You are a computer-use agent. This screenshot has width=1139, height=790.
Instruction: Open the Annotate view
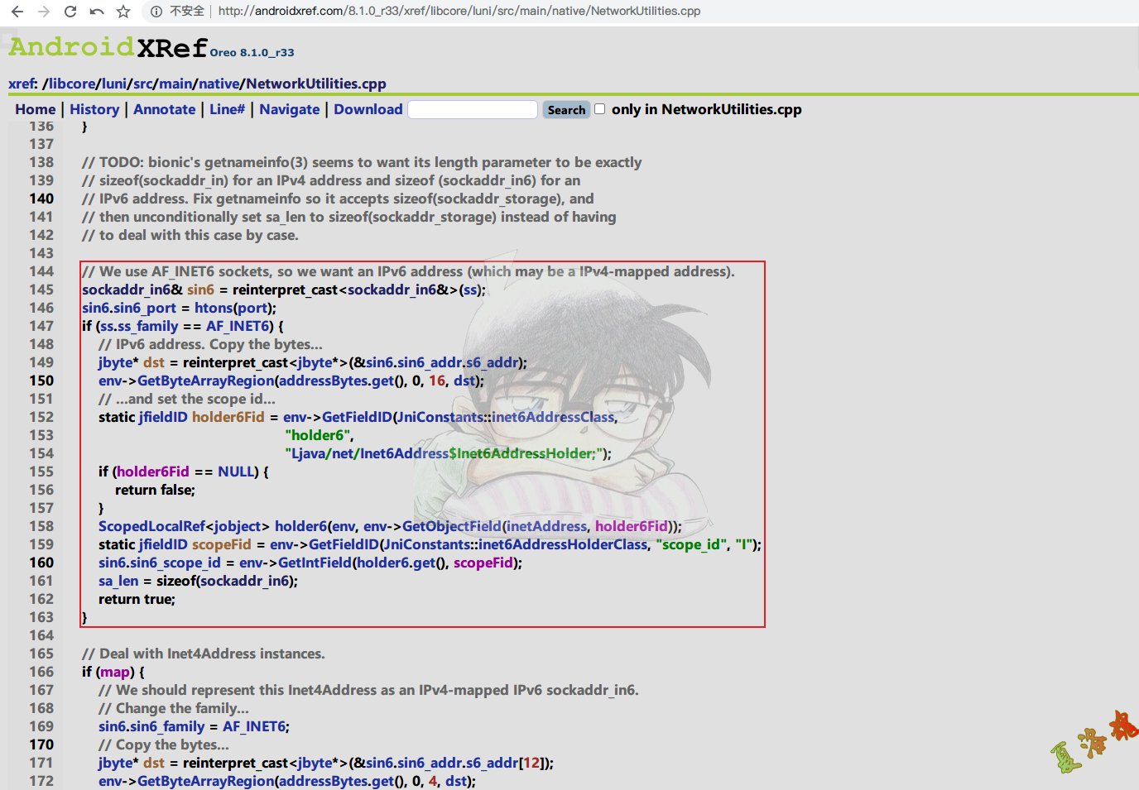[165, 109]
